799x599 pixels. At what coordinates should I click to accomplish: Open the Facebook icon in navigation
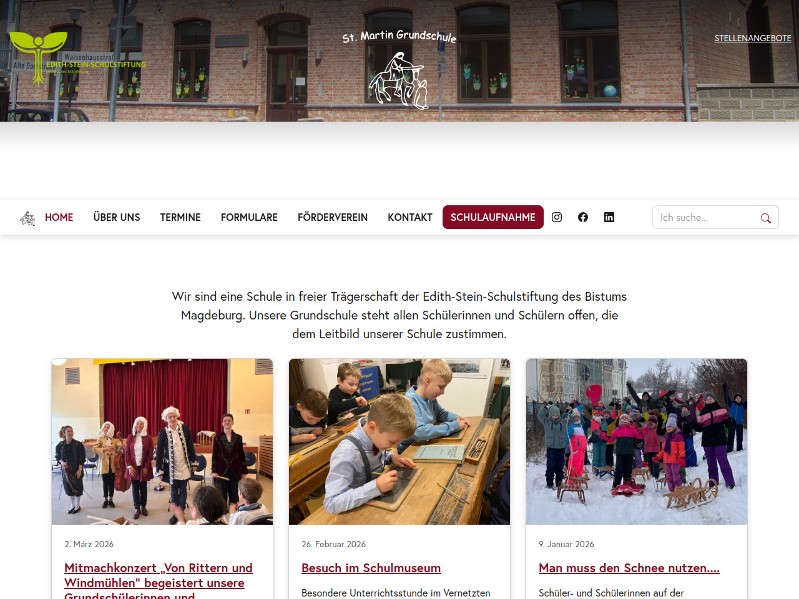[583, 217]
